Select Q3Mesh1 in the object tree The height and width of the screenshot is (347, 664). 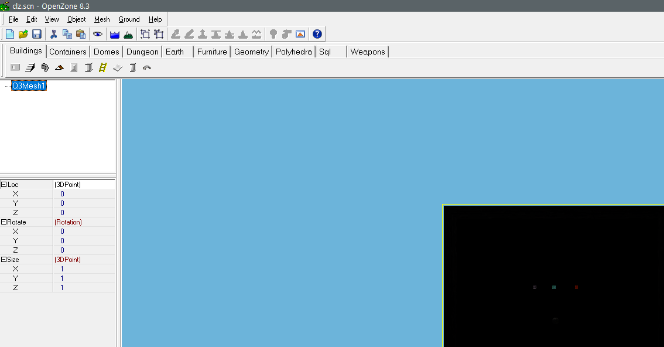[29, 86]
